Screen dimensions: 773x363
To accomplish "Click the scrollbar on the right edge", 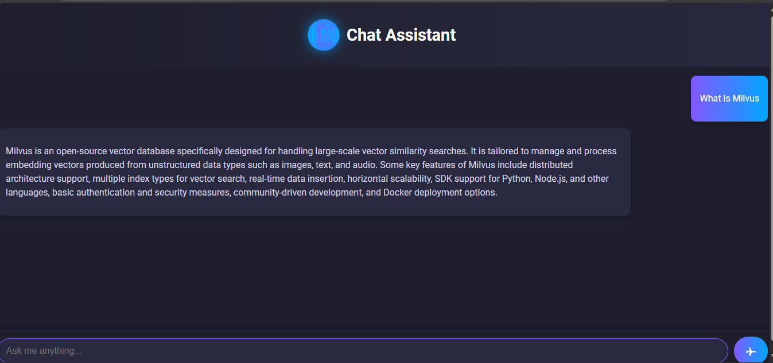I will point(771,172).
